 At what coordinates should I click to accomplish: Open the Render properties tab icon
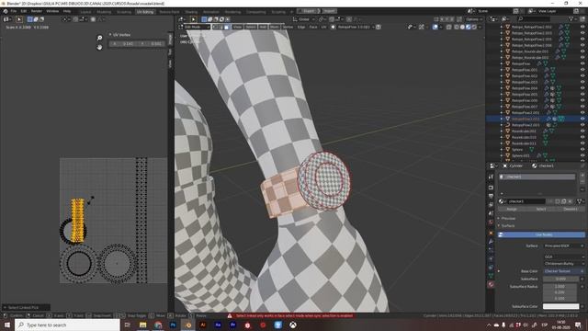click(x=491, y=188)
